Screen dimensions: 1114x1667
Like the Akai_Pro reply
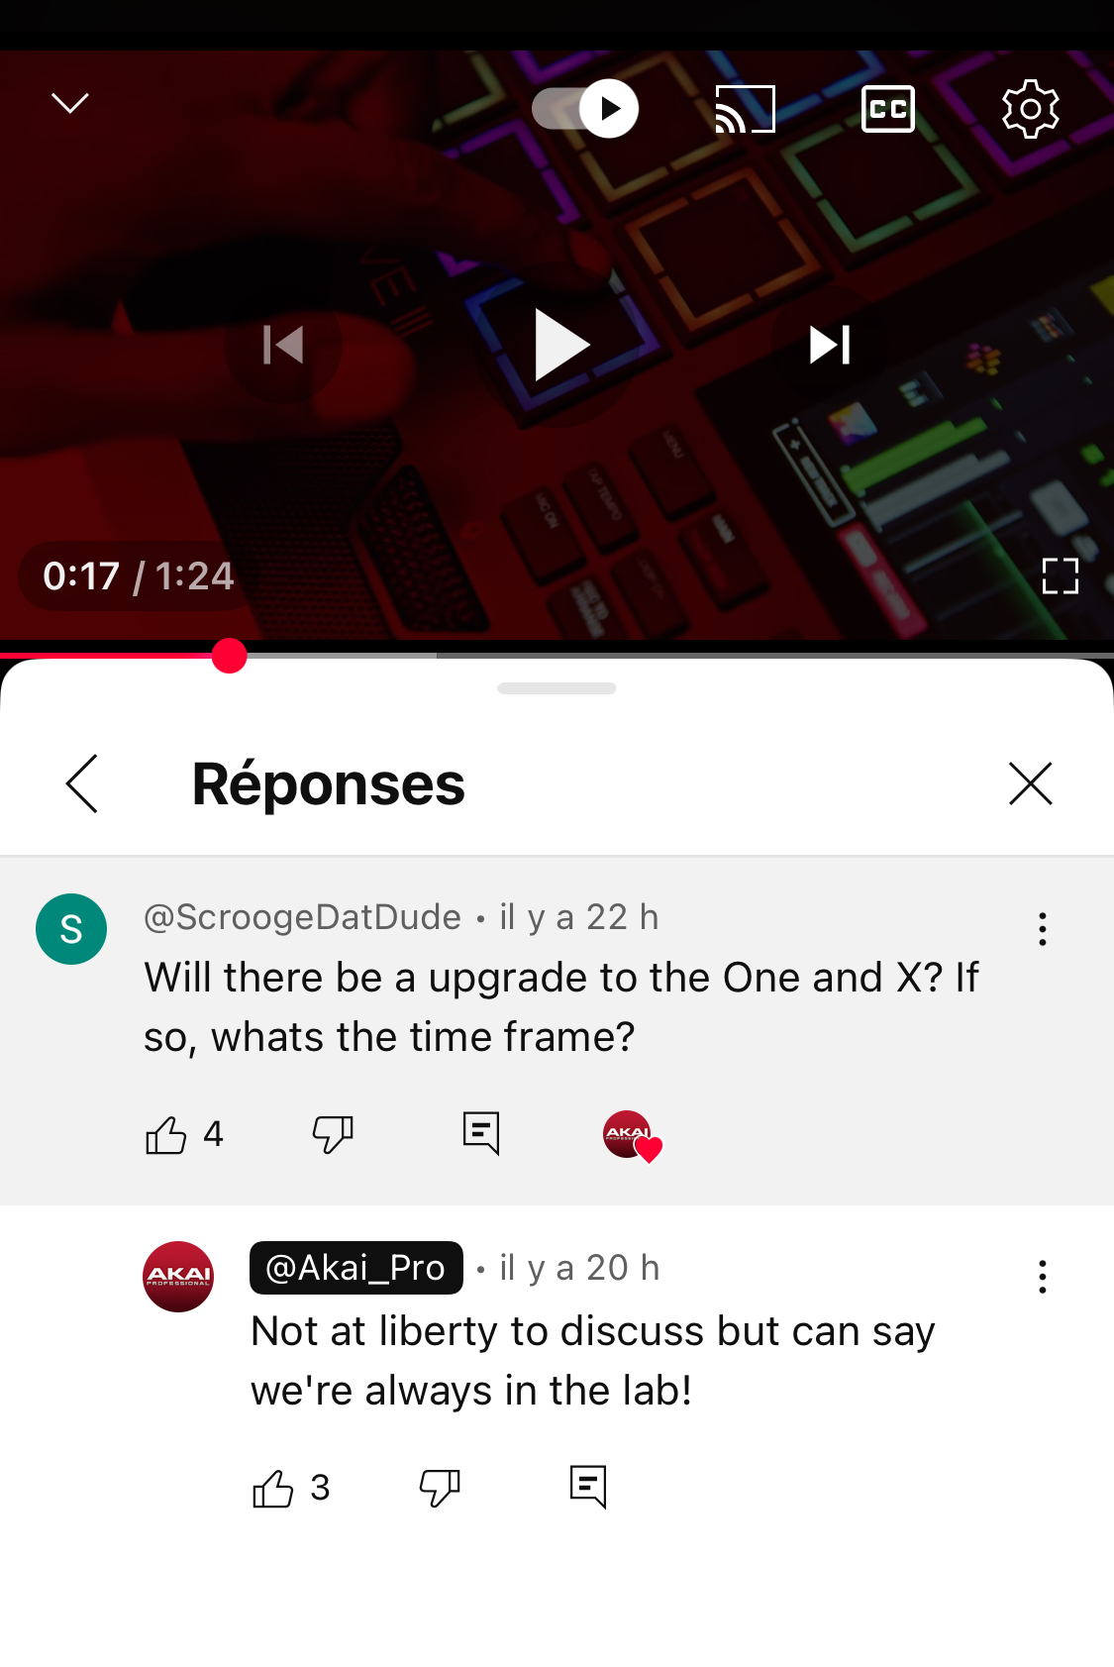tap(273, 1488)
